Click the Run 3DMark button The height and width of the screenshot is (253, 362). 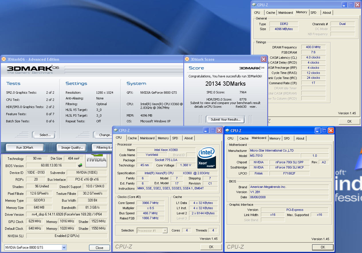point(25,148)
